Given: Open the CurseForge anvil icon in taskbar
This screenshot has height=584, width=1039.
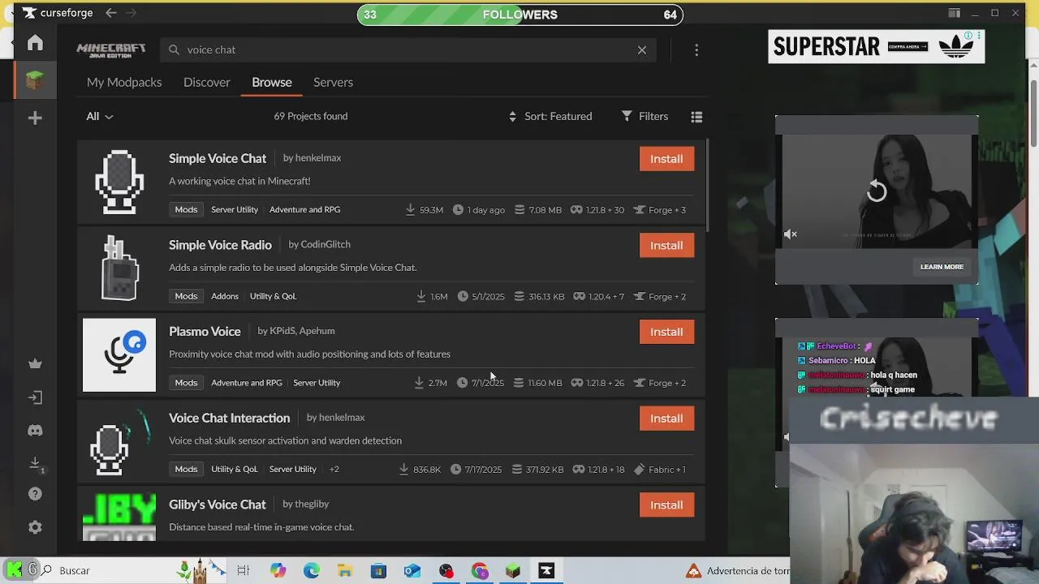Looking at the screenshot, I should tap(546, 571).
